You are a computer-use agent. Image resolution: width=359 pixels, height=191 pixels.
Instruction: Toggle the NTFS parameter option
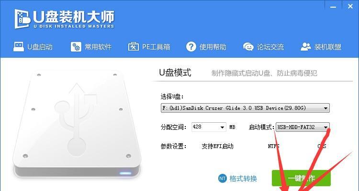273,146
